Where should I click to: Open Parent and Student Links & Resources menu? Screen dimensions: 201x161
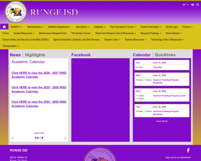tap(116, 33)
